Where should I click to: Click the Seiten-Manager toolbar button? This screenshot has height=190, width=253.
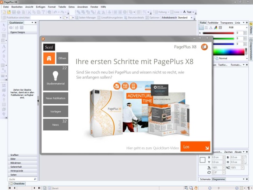86,18
